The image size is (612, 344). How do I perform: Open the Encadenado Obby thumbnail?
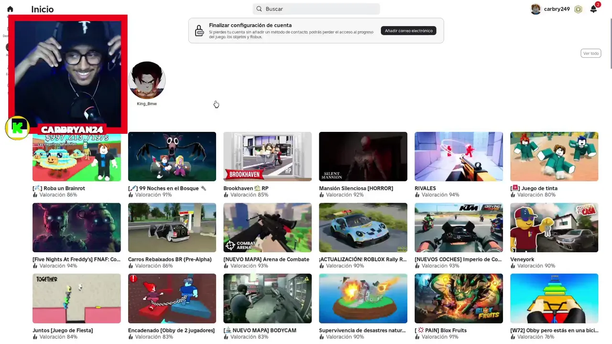(172, 299)
